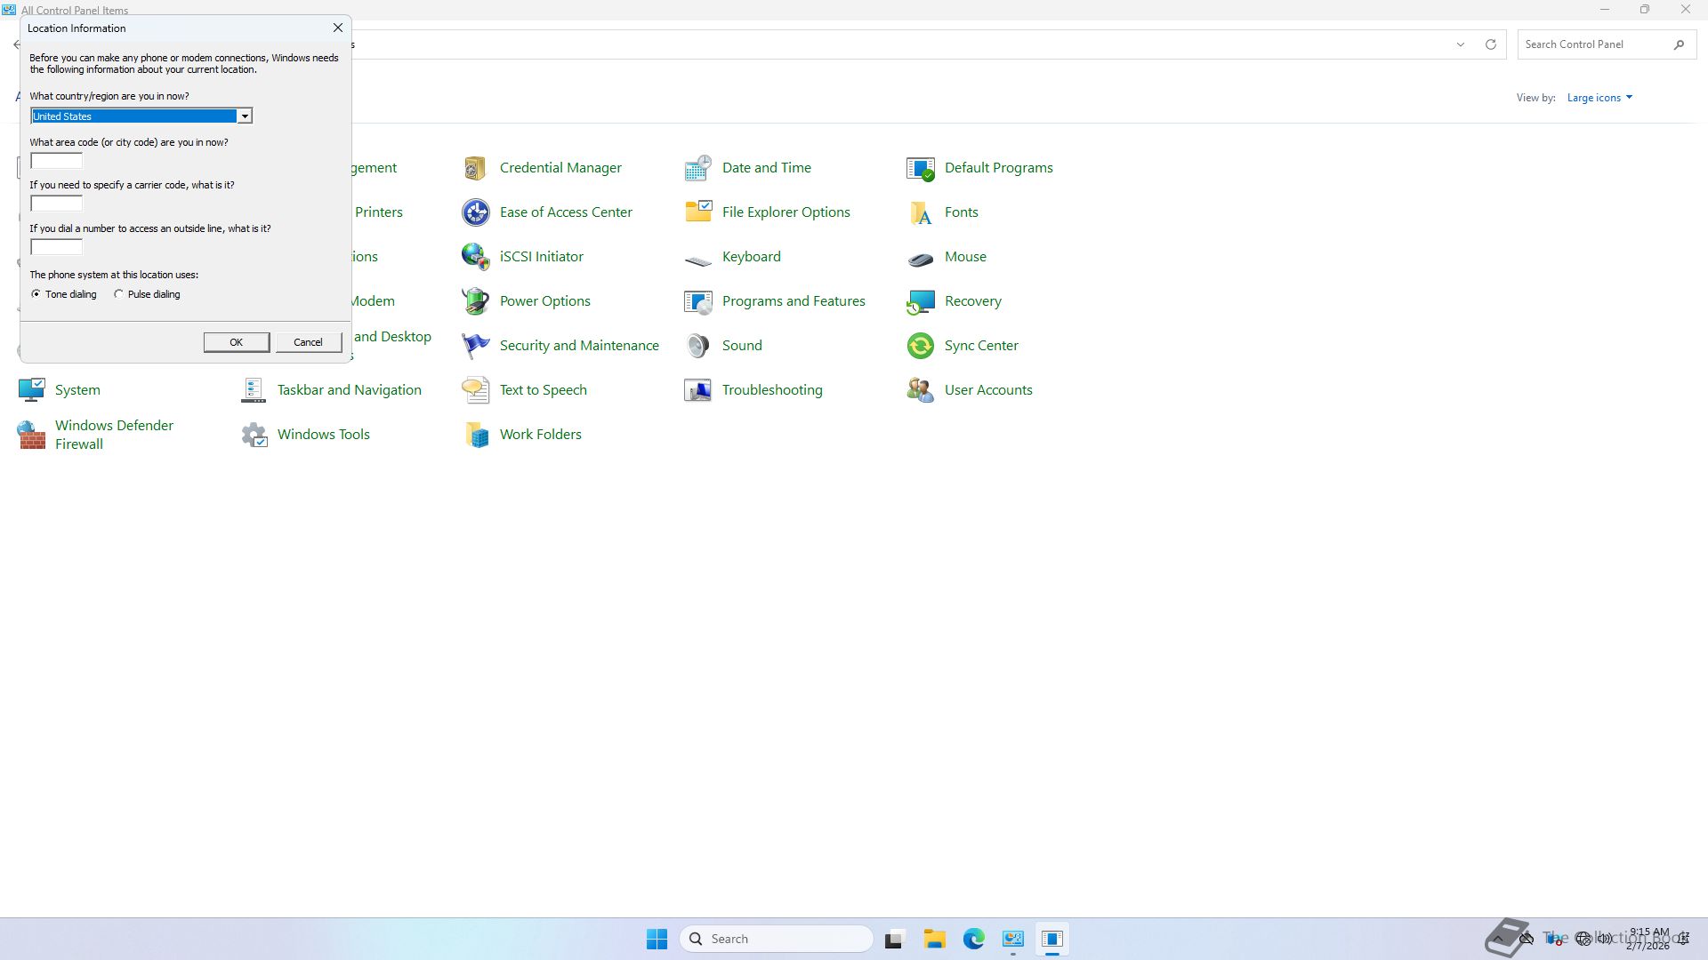1708x960 pixels.
Task: Click the Security and Maintenance flag icon
Action: 475,346
